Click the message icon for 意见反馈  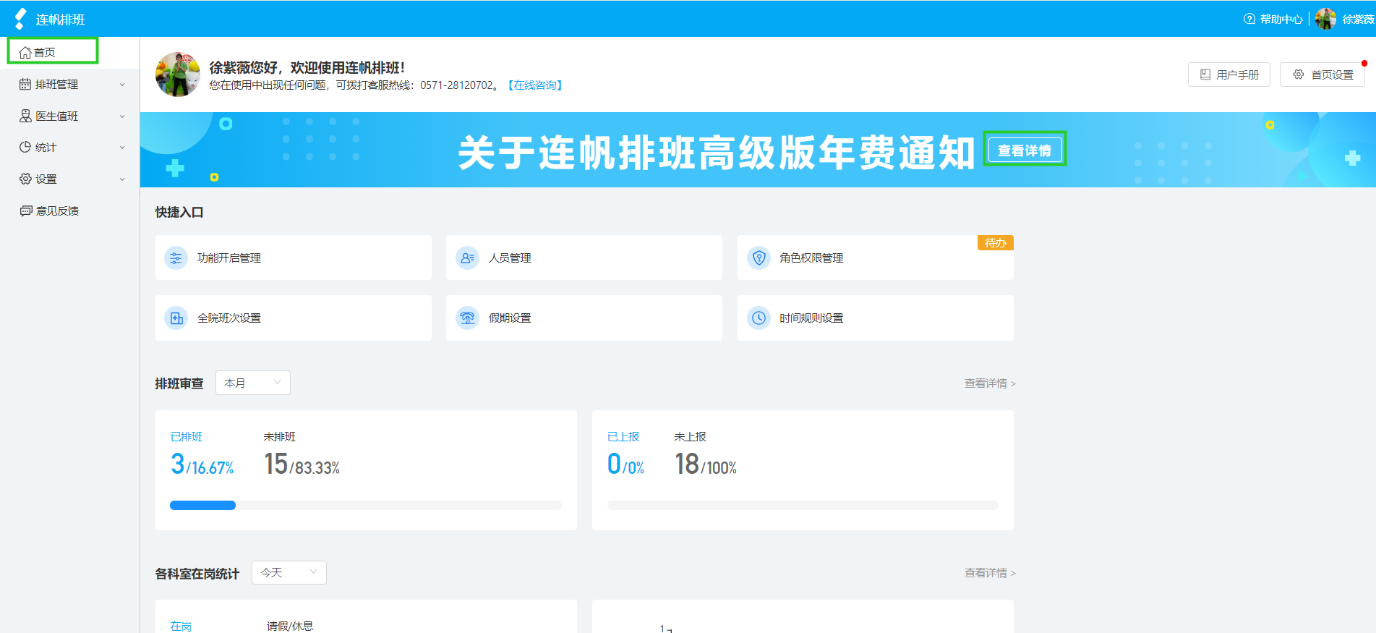(x=26, y=211)
